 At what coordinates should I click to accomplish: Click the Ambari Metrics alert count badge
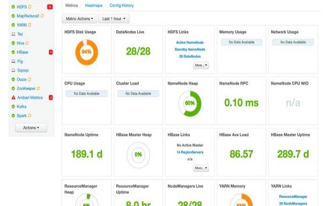(x=51, y=97)
